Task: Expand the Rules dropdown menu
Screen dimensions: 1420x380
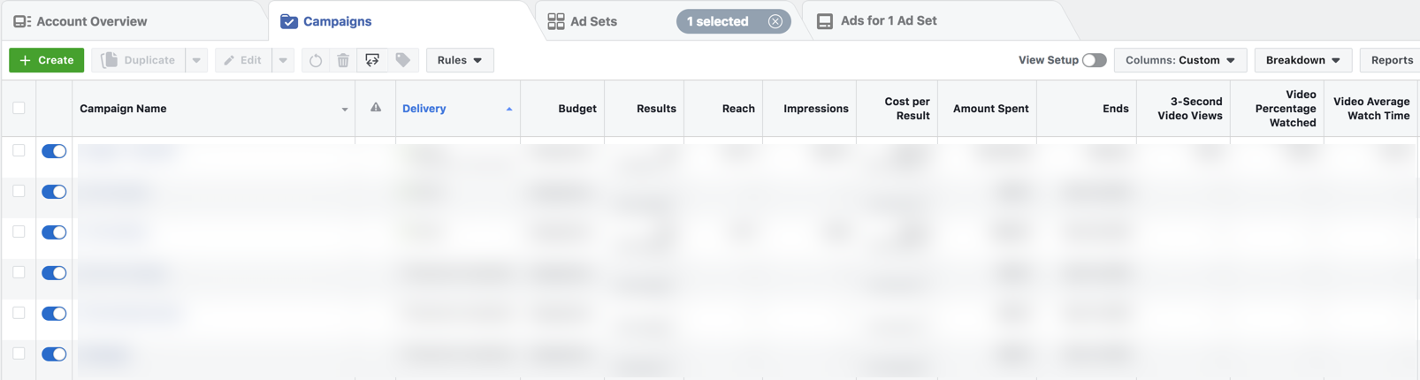Action: pyautogui.click(x=460, y=60)
